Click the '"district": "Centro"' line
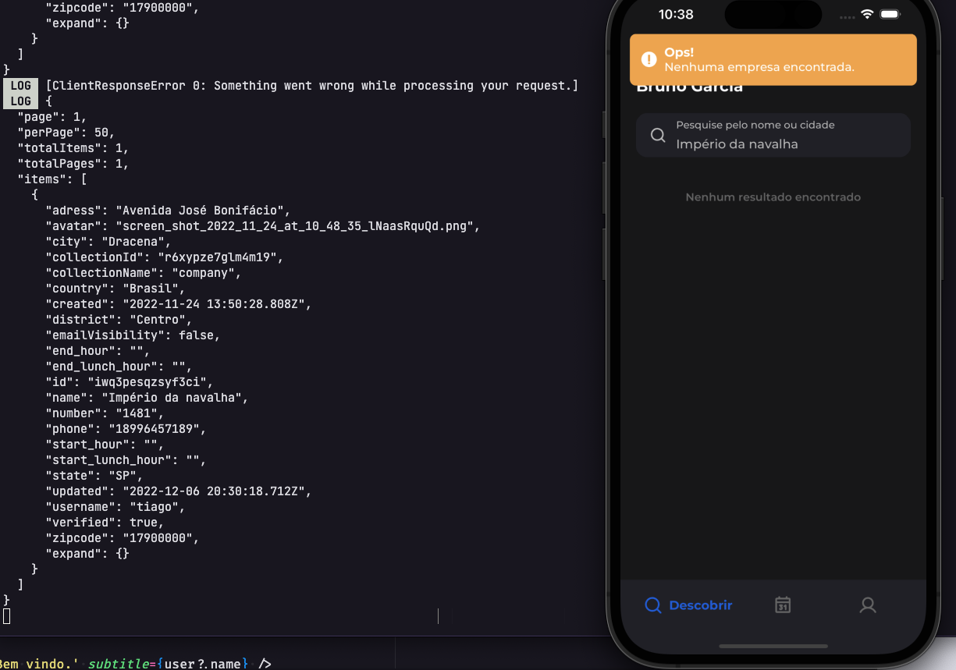This screenshot has height=670, width=956. click(119, 320)
